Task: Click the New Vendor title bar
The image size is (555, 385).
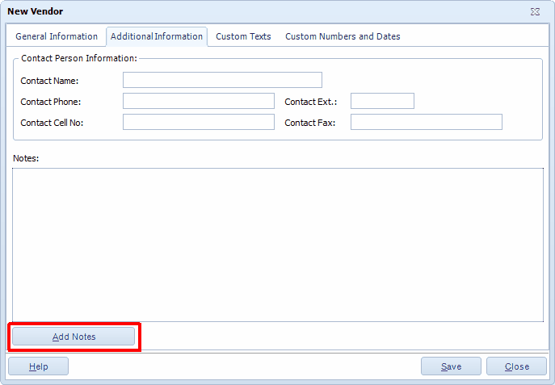Action: (242, 11)
